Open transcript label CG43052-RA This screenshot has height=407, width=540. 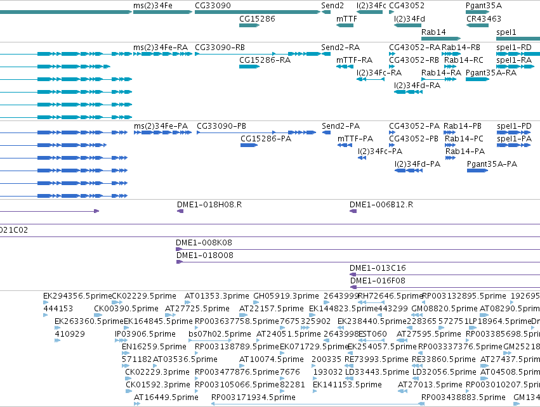(414, 47)
